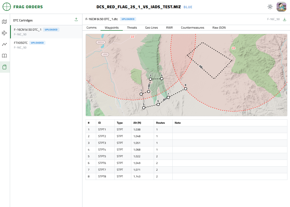The width and height of the screenshot is (290, 207).
Task: Click altitude value 1,071
Action: click(137, 170)
